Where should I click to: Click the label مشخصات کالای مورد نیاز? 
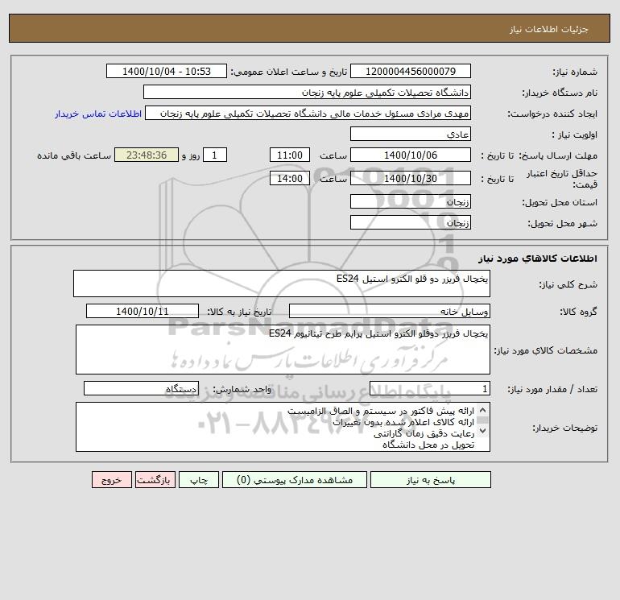[x=546, y=350]
